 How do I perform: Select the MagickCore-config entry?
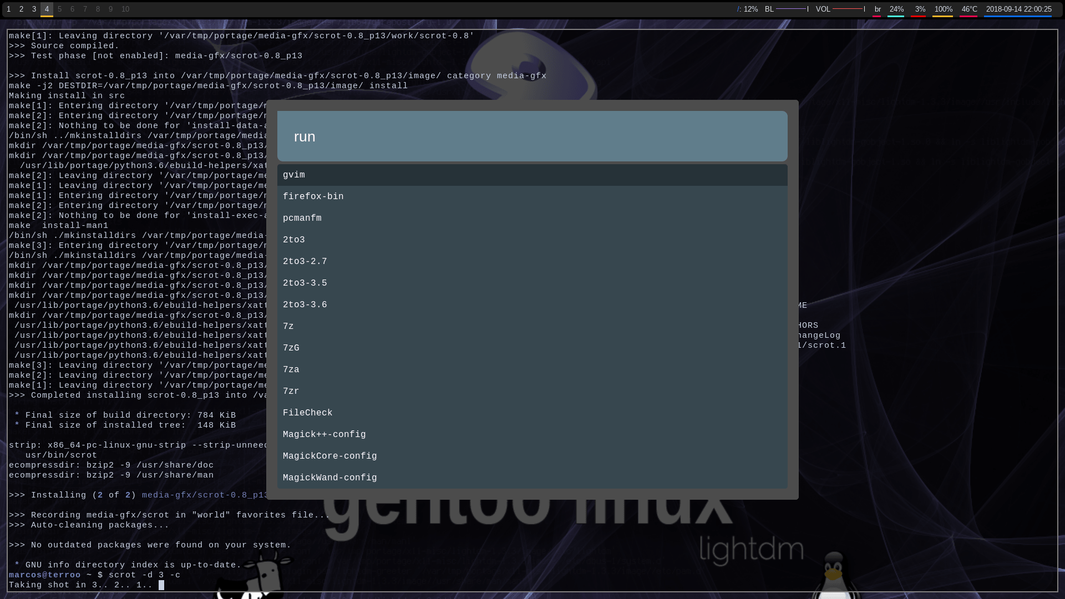532,456
